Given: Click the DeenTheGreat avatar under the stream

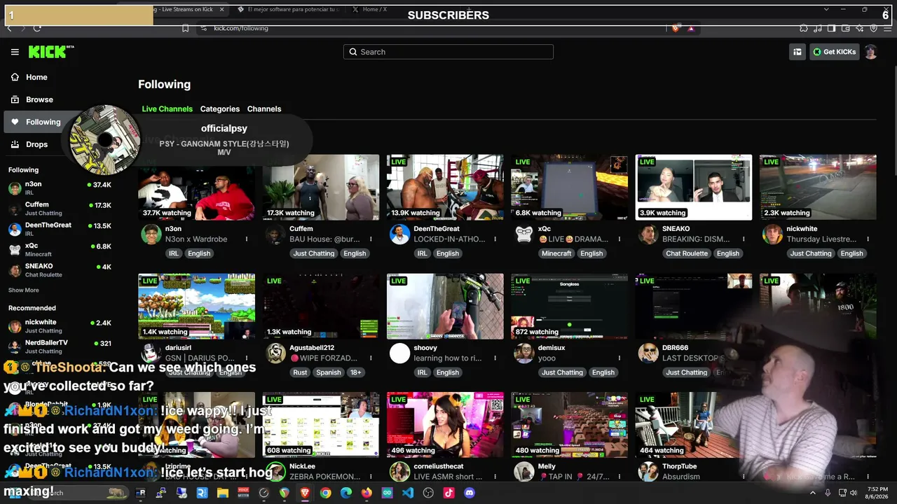Looking at the screenshot, I should tap(399, 234).
